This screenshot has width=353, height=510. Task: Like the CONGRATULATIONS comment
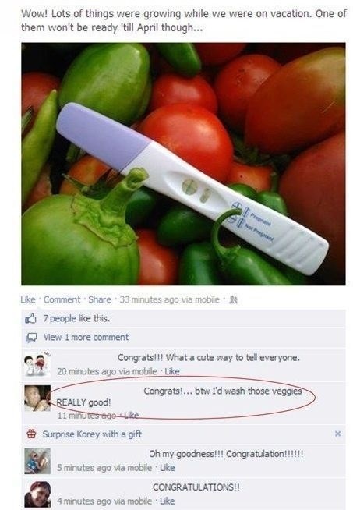pyautogui.click(x=168, y=501)
